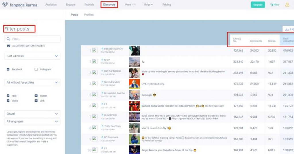Open Ronaldinho Gaúcho profile picture icon
This screenshot has height=154, width=294.
click(95, 95)
